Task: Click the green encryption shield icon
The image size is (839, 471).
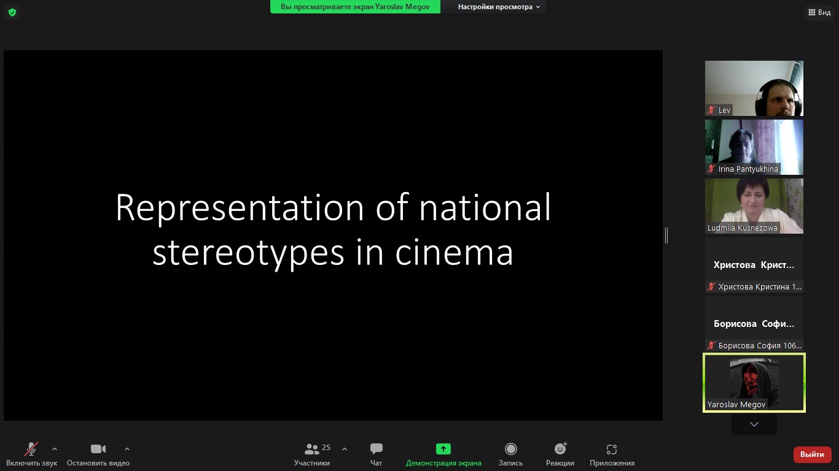Action: 12,12
